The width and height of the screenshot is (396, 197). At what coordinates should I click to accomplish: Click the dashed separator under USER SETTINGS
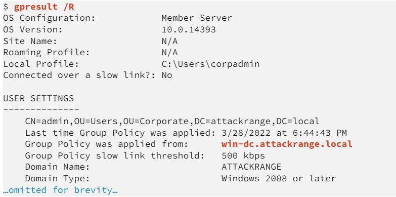pyautogui.click(x=41, y=109)
